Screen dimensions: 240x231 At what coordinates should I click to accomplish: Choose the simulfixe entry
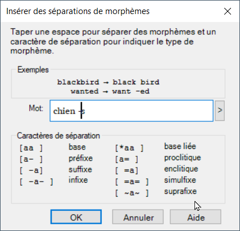[x=180, y=180]
